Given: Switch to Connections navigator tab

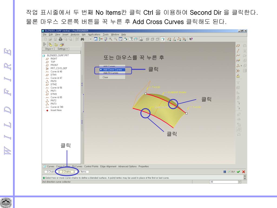Looking at the screenshot, I should coord(62,44).
